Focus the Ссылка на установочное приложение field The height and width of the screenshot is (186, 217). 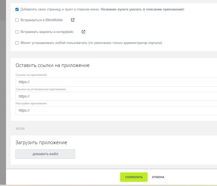point(79,96)
